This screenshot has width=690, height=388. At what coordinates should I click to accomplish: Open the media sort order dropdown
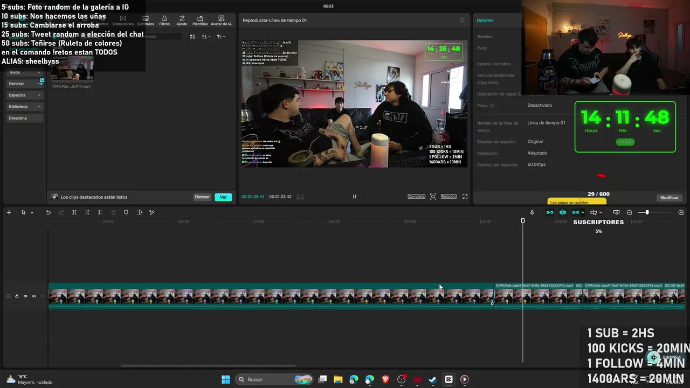206,37
